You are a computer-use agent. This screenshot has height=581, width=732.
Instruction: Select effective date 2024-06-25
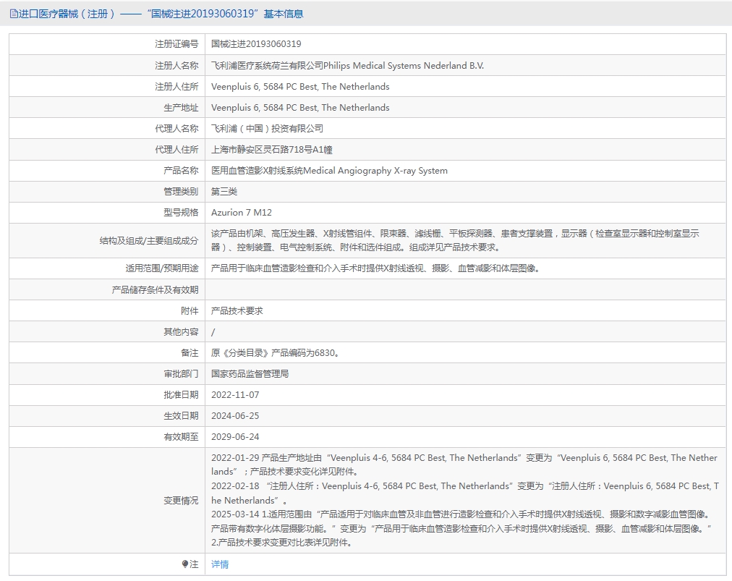point(235,415)
